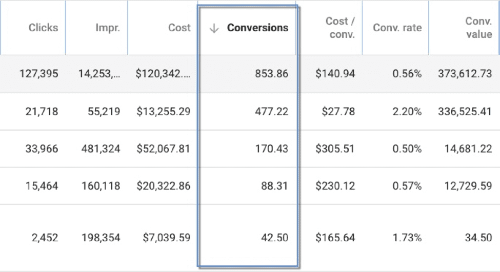Click the Conv. value column header
Viewport: 500px width, 272px height.
coord(478,28)
